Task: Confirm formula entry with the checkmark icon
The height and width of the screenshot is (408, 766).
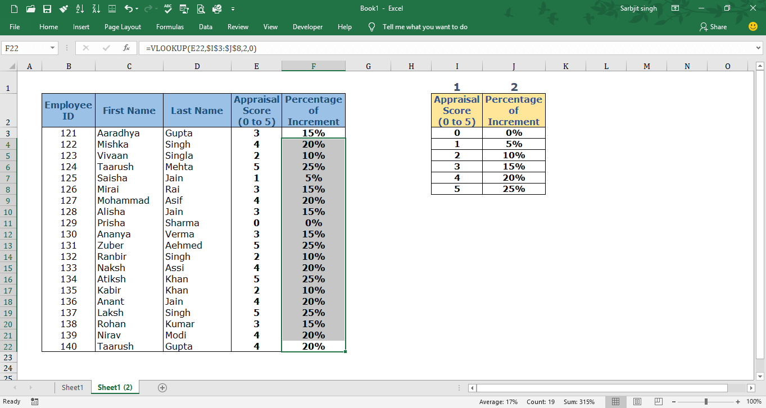Action: click(106, 48)
